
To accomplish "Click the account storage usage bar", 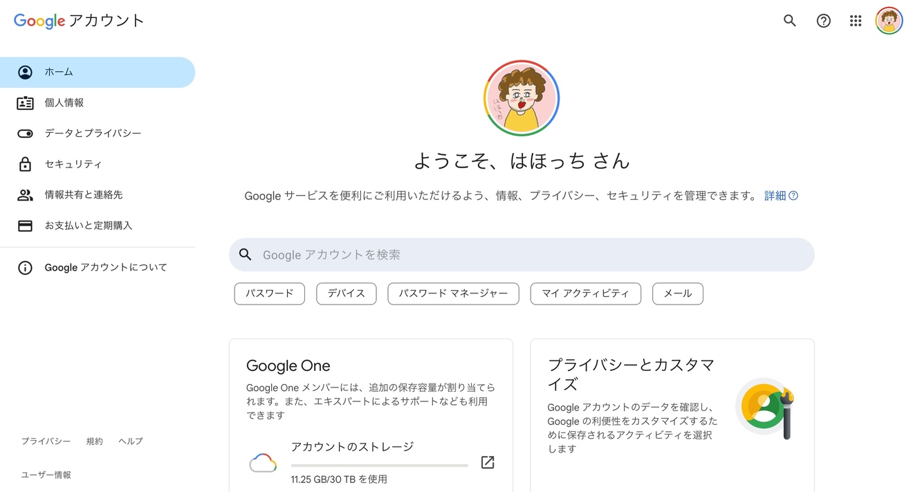I will pyautogui.click(x=379, y=465).
